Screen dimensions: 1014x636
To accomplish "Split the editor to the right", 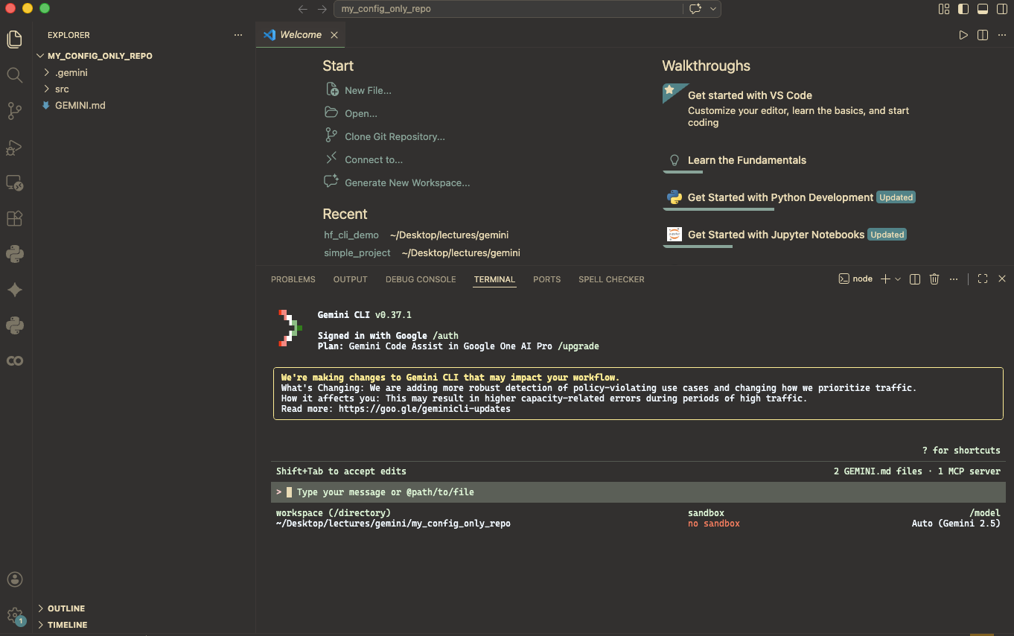I will 983,35.
